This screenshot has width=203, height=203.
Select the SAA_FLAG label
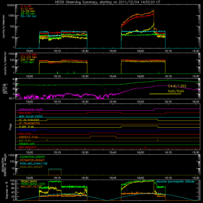pyautogui.click(x=25, y=134)
